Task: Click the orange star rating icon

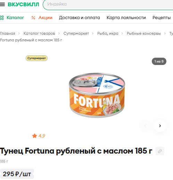Action: (x=34, y=136)
